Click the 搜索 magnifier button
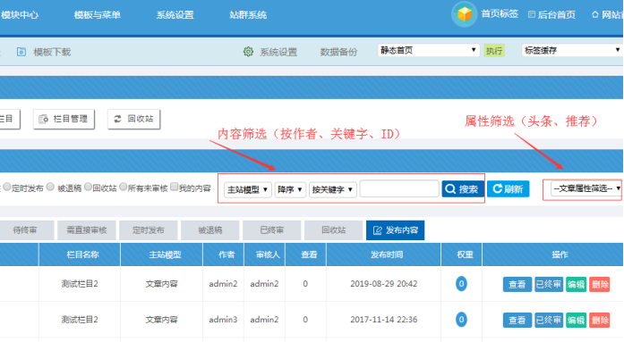 (x=463, y=188)
